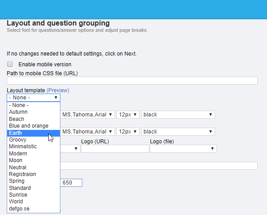Viewport: 267px width, 215px height.
Task: Enable mobile version checkbox
Action: [10, 64]
